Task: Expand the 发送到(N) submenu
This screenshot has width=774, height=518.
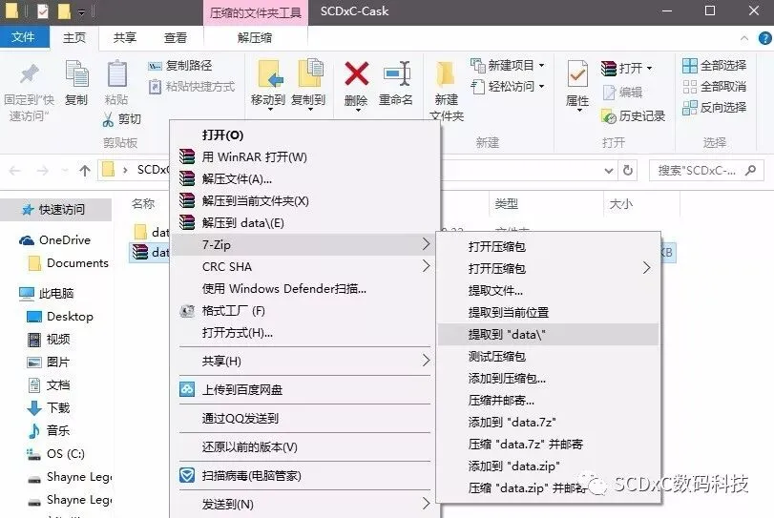Action: (x=304, y=505)
